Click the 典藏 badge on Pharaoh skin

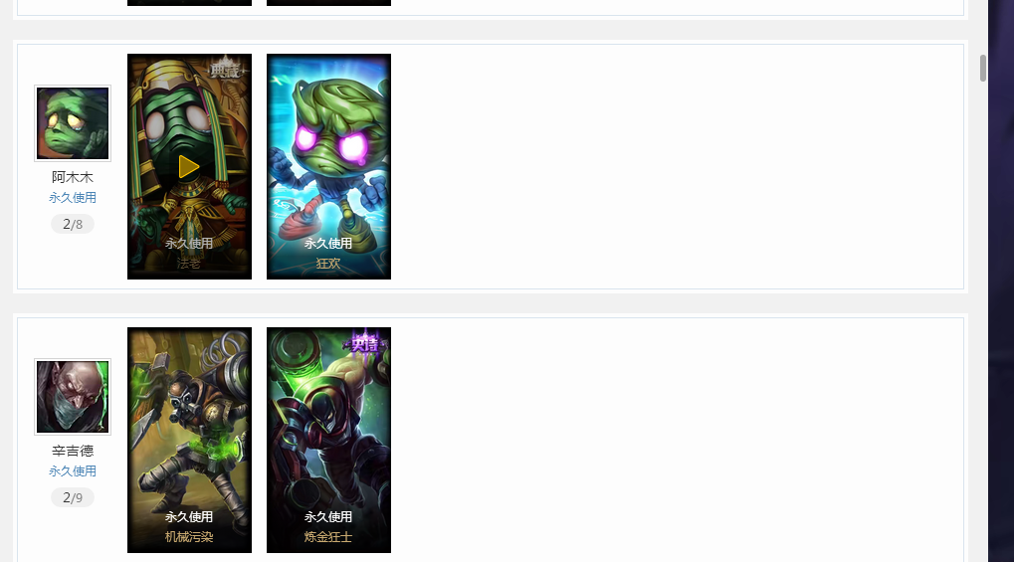tap(225, 70)
